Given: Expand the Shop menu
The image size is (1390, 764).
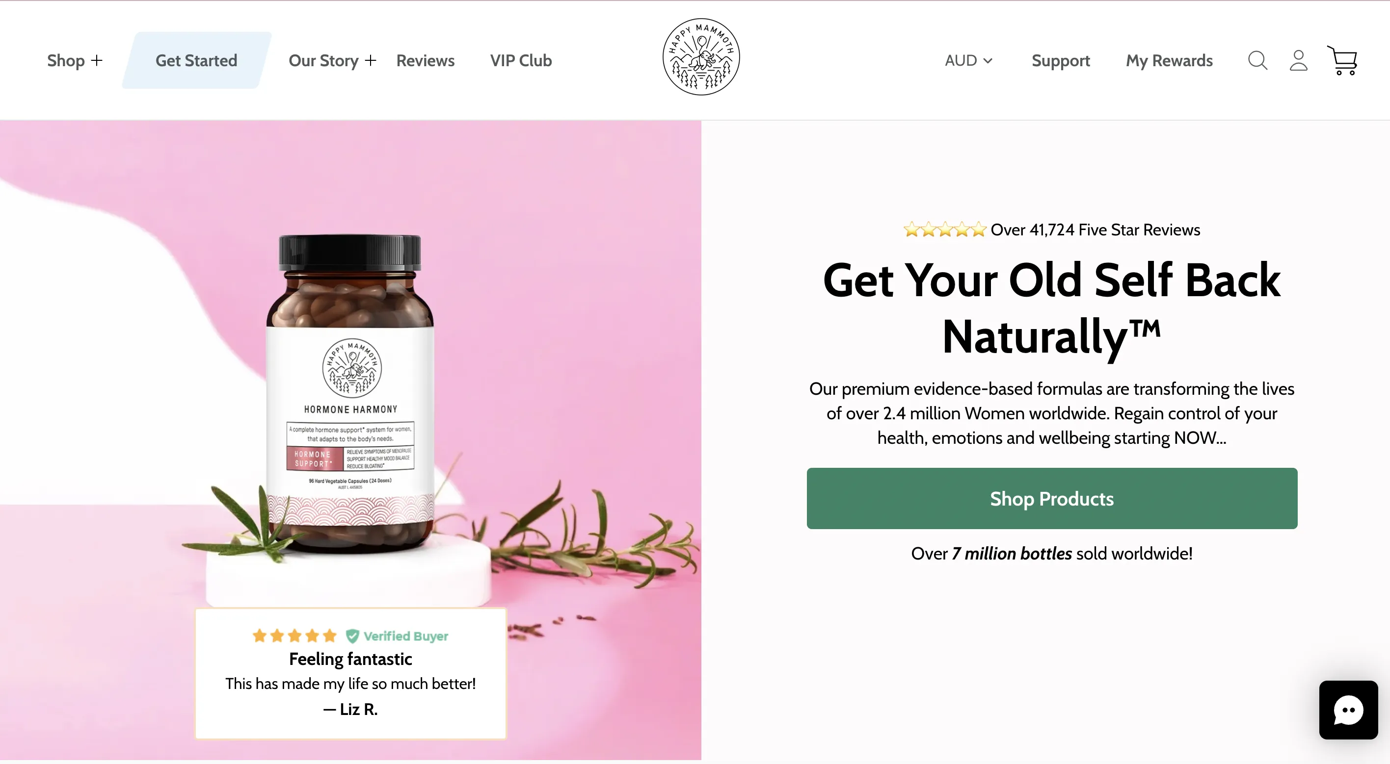Looking at the screenshot, I should point(75,60).
